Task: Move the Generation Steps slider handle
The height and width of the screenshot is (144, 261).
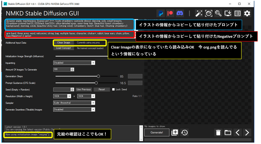Action: [99, 76]
